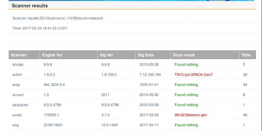Select ahnlab engine version 9.9.9
This screenshot has width=262, height=131.
(x=48, y=64)
